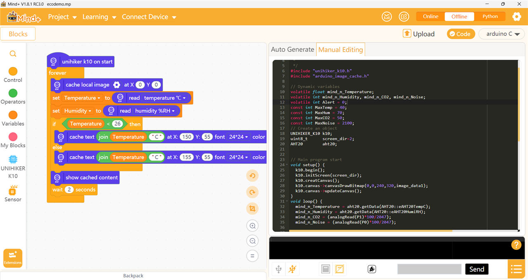Click the serial send text field

click(x=429, y=269)
